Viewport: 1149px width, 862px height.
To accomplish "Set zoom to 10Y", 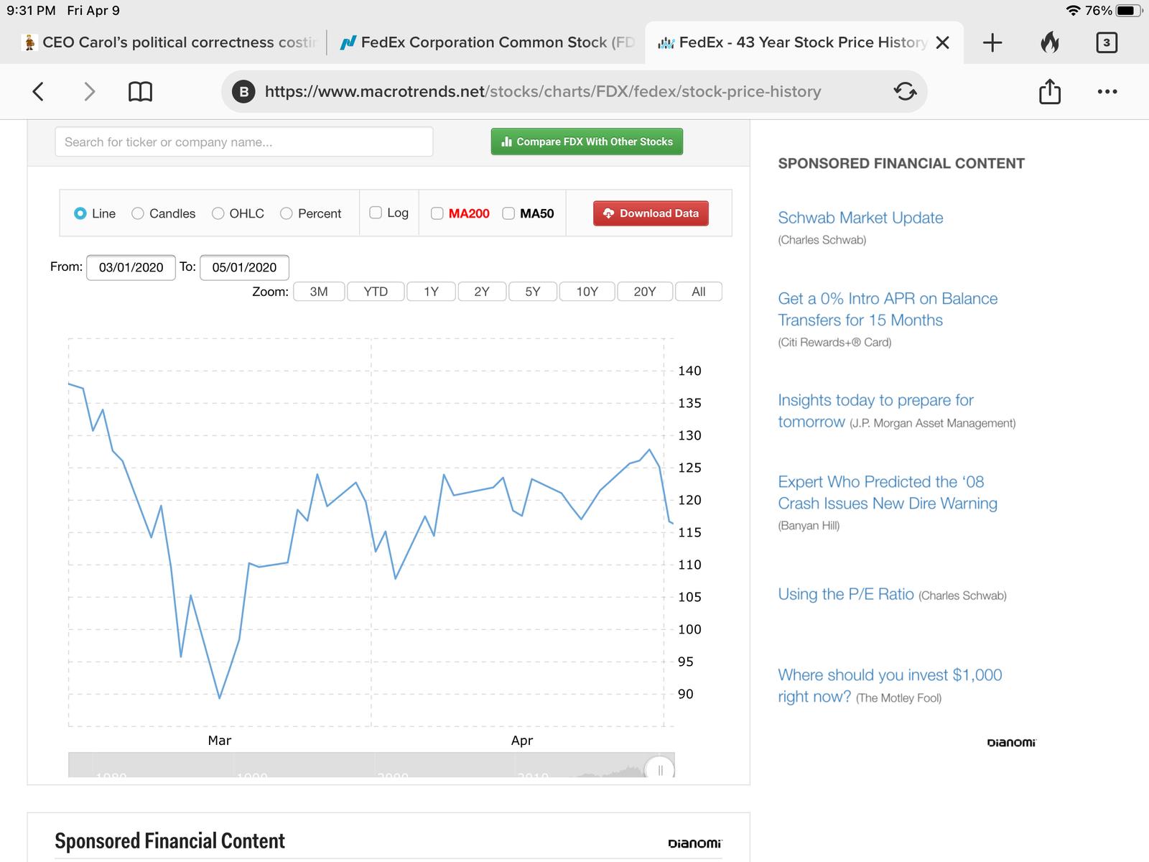I will click(x=587, y=292).
